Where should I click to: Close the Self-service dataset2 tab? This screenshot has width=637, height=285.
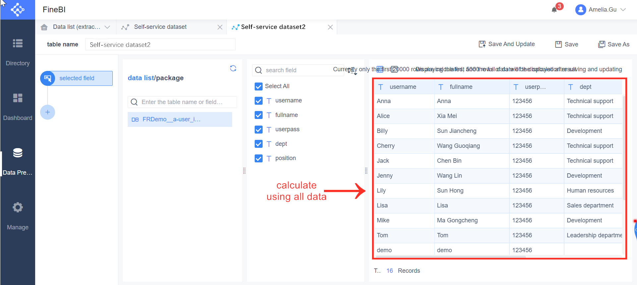tap(330, 27)
